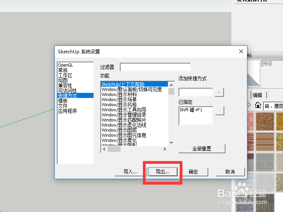Click the 添加快捷方式 shortcut input box
Viewport: 283px width, 212px height.
tap(196, 92)
